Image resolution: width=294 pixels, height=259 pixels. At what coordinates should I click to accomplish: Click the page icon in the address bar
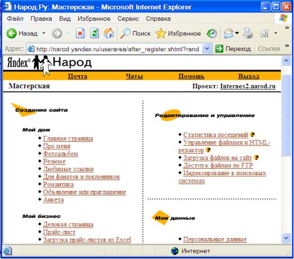point(31,49)
